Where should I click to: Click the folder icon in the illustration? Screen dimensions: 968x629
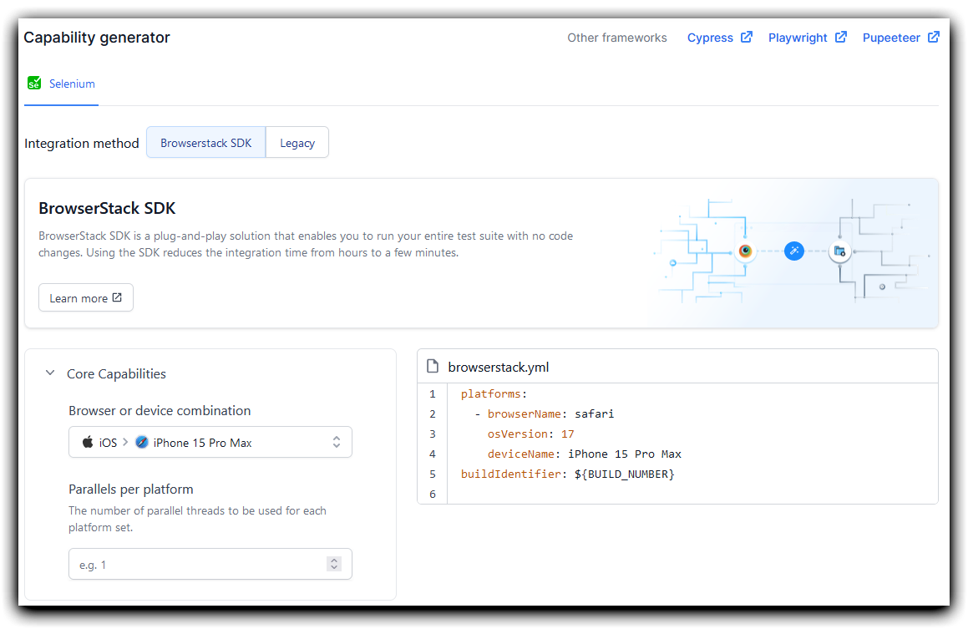coord(839,251)
